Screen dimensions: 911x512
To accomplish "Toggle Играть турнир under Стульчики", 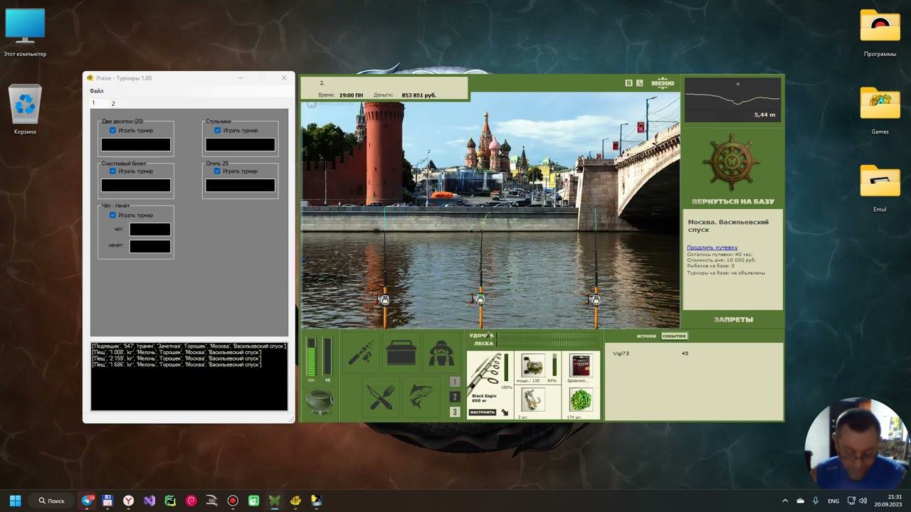I will (x=218, y=131).
